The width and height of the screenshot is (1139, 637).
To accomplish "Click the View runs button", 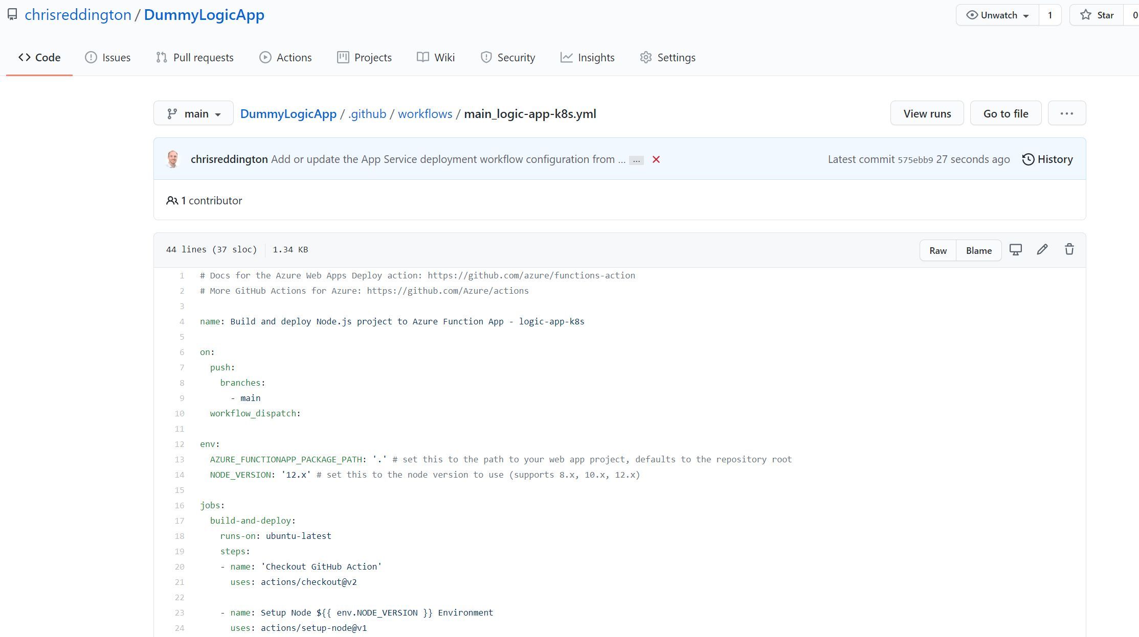I will tap(926, 113).
